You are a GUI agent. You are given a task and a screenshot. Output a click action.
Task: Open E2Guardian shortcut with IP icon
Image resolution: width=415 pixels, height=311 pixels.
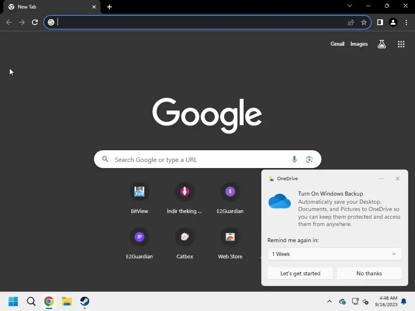coord(139,243)
